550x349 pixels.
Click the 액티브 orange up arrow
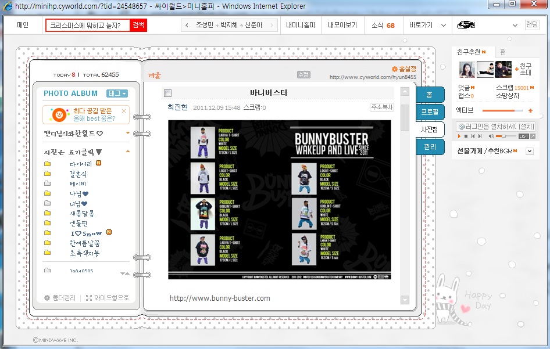[530, 111]
